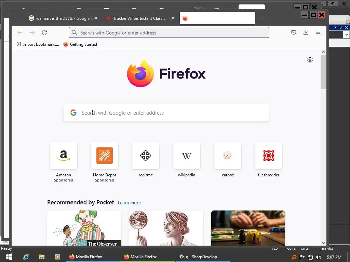Open network status tray icon
The width and height of the screenshot is (350, 262).
point(310,257)
